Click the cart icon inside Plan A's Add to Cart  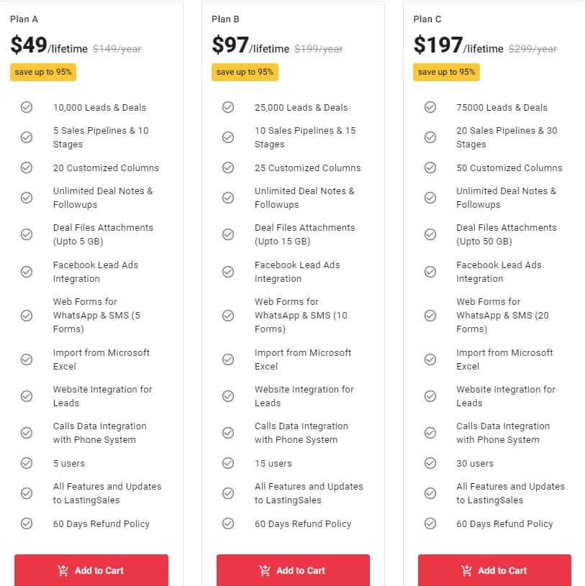click(x=61, y=570)
